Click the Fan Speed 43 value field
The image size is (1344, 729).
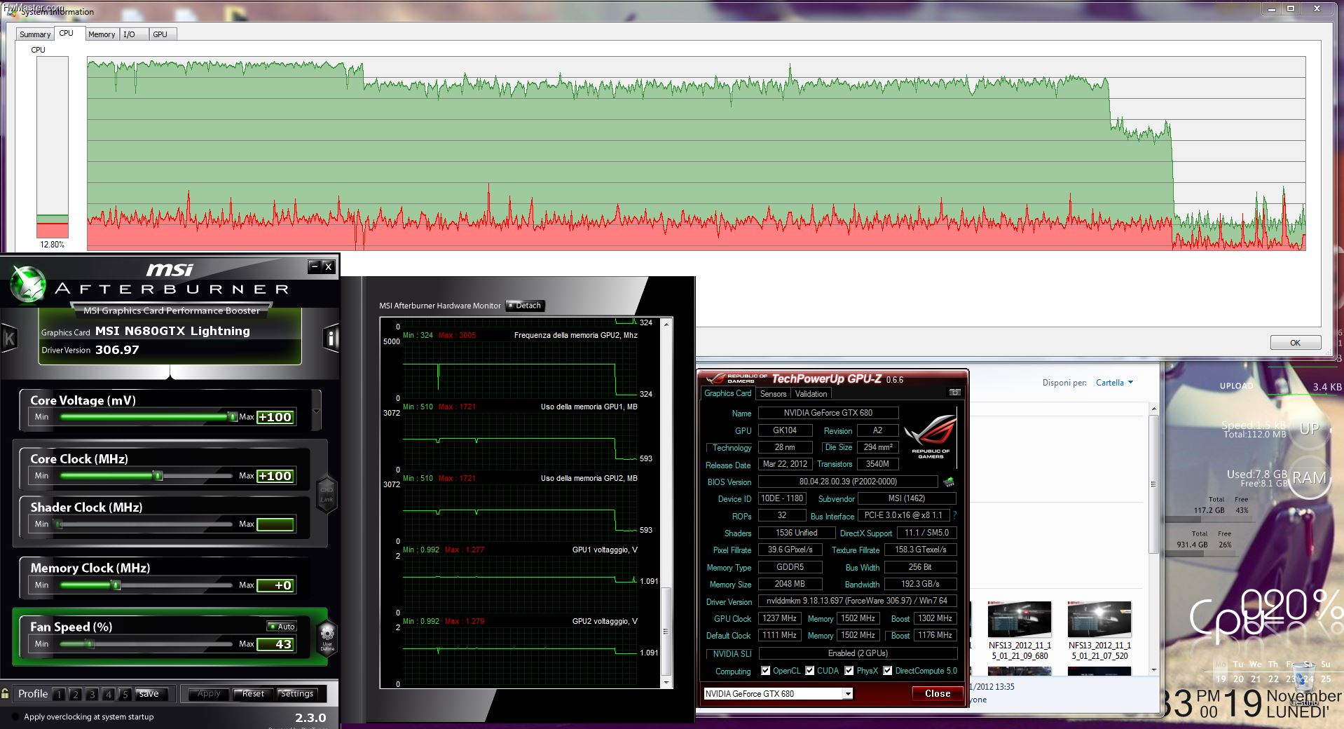275,644
